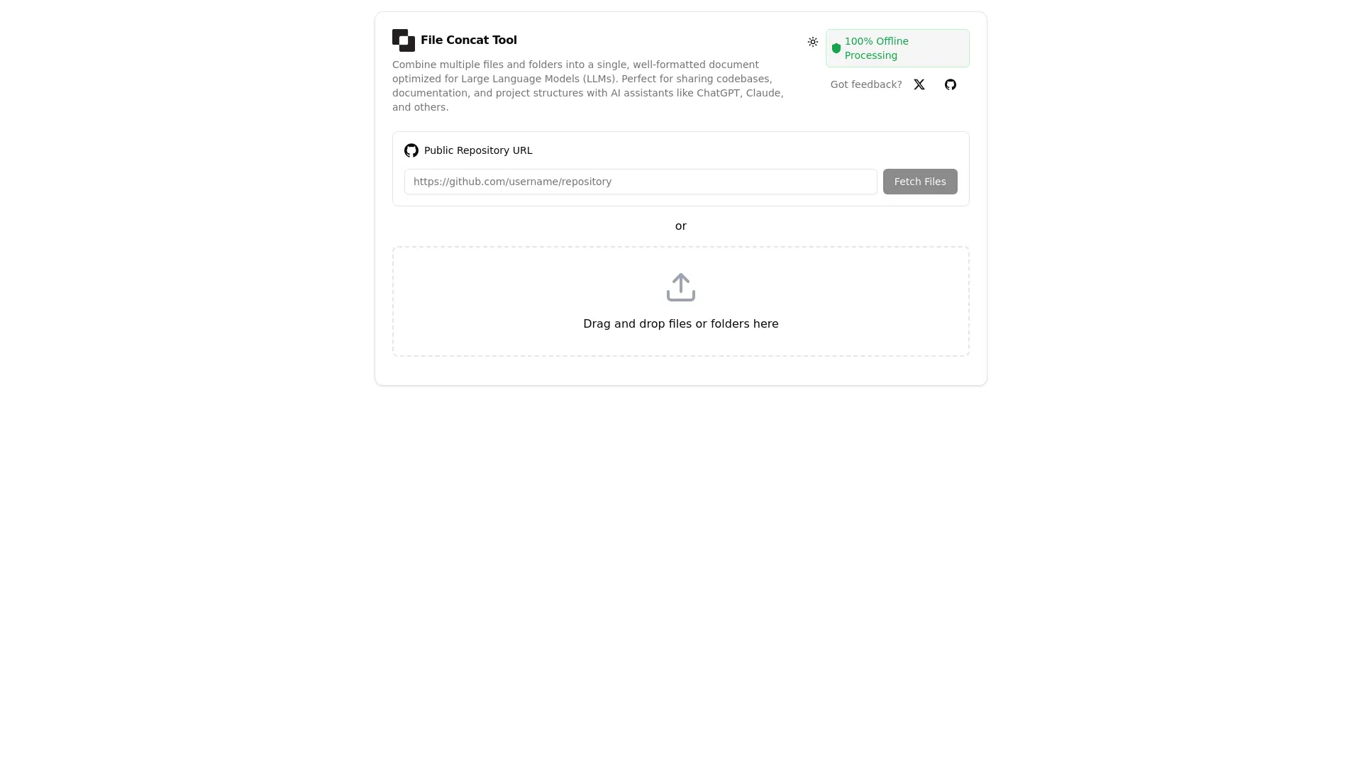Screen dimensions: 1362x766
Task: Click the Drag and drop files or folders text
Action: pyautogui.click(x=680, y=324)
